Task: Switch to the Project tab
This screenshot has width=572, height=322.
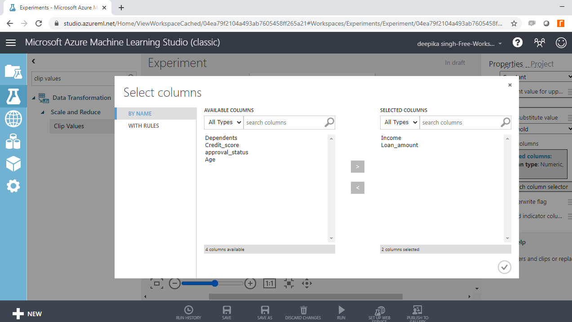Action: pos(542,64)
